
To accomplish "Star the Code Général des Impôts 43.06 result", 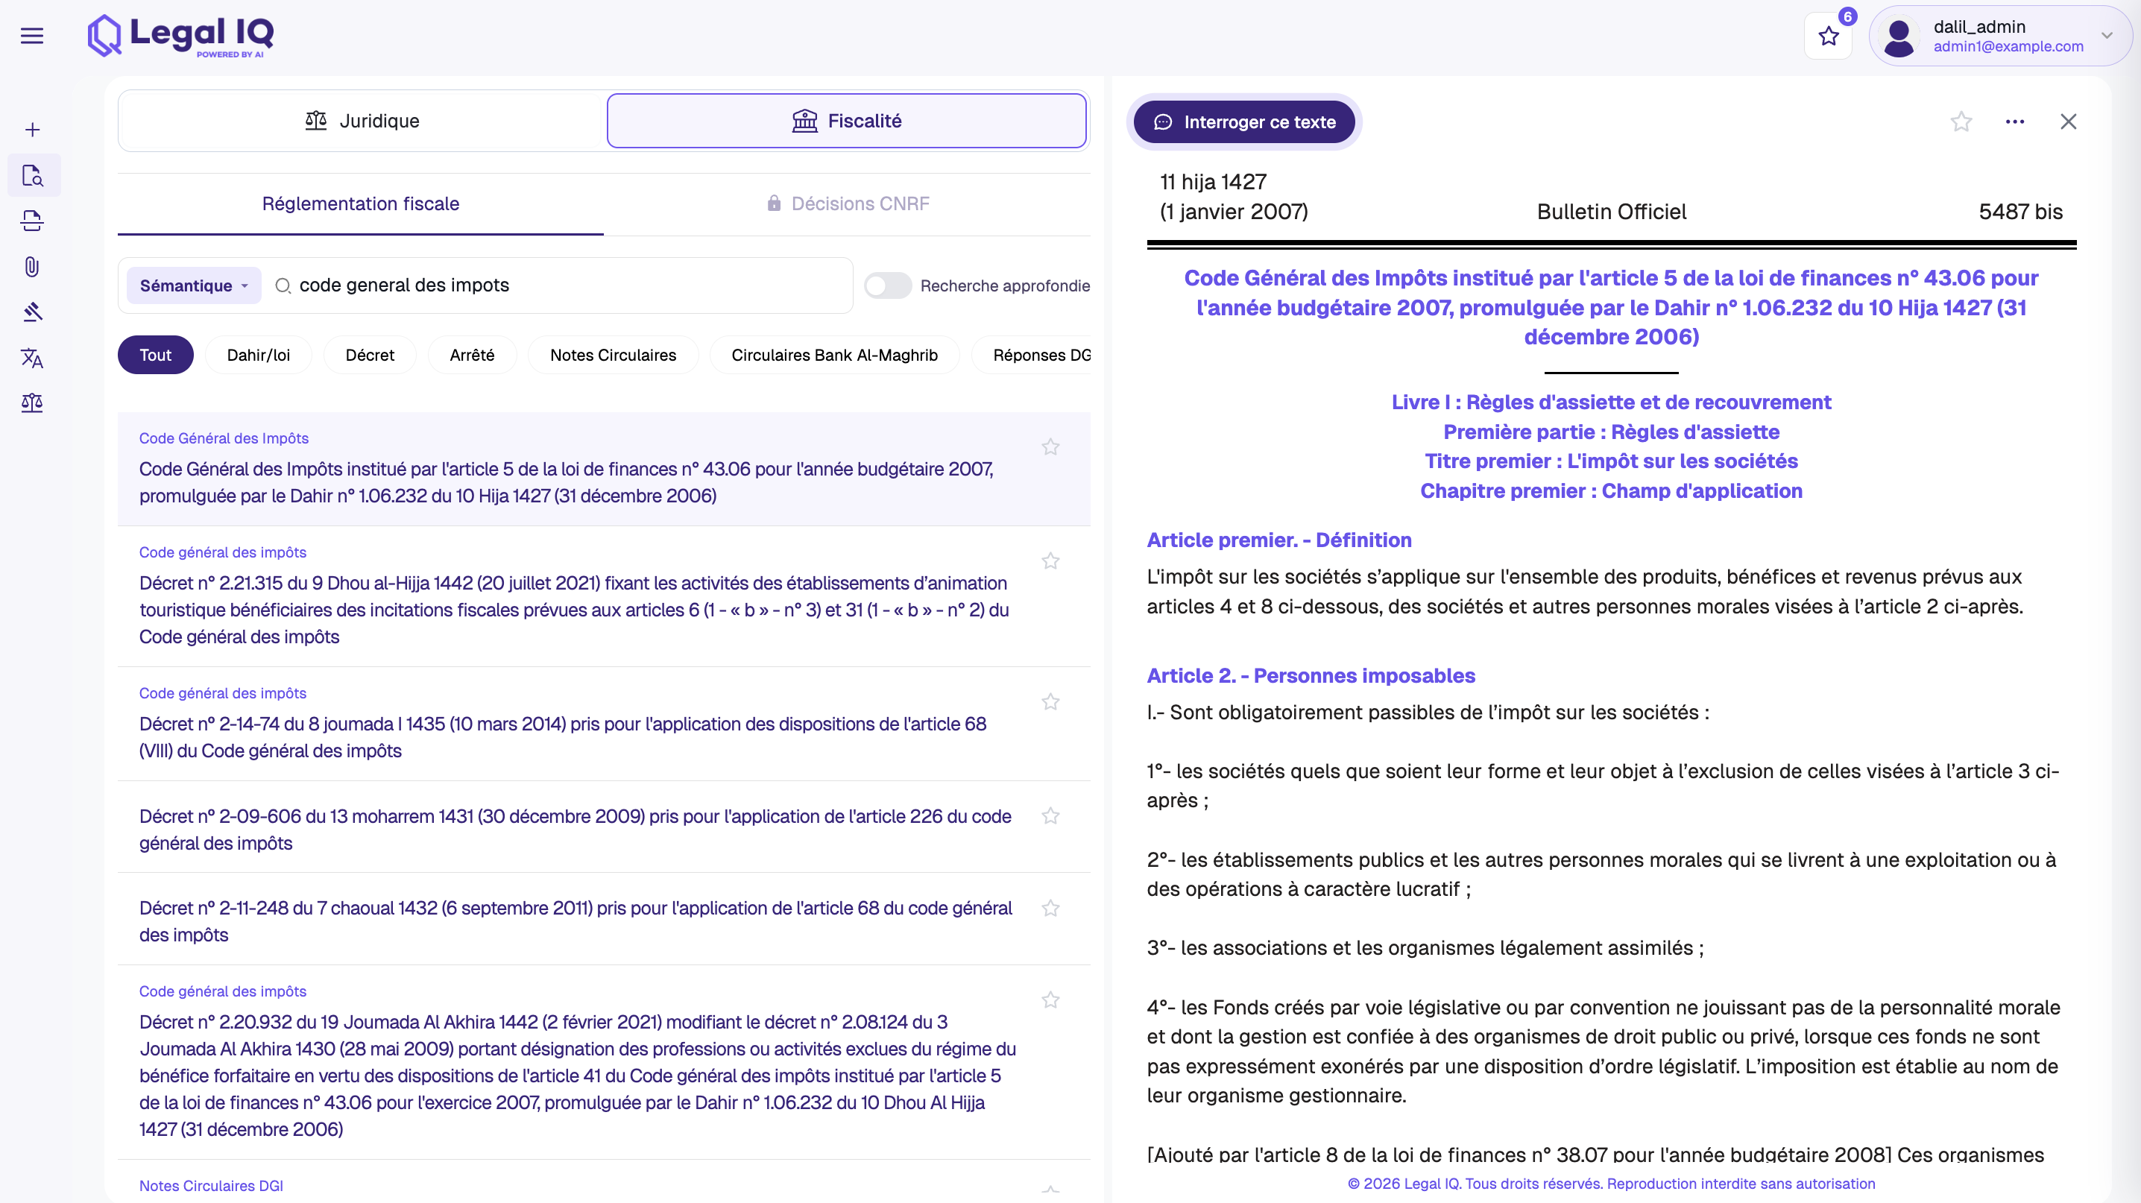I will (x=1050, y=447).
